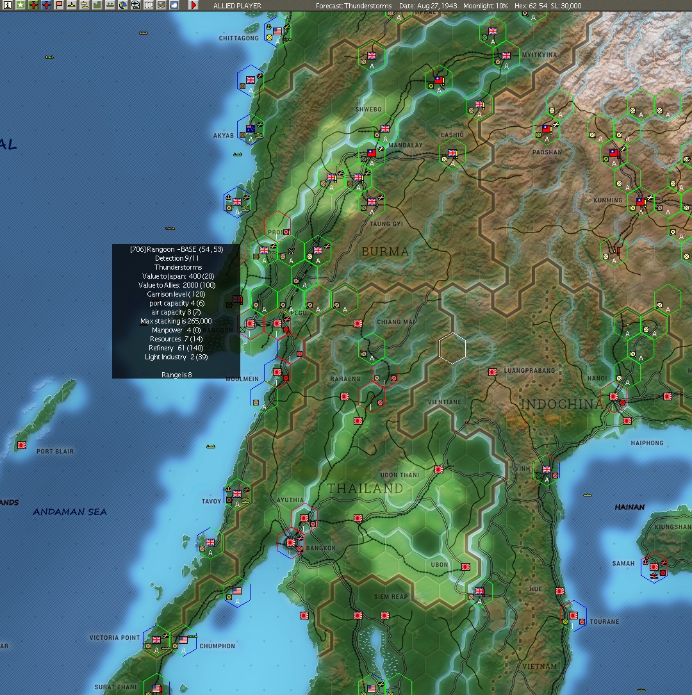
Task: Select the Japanese base at Hue
Action: 560,591
